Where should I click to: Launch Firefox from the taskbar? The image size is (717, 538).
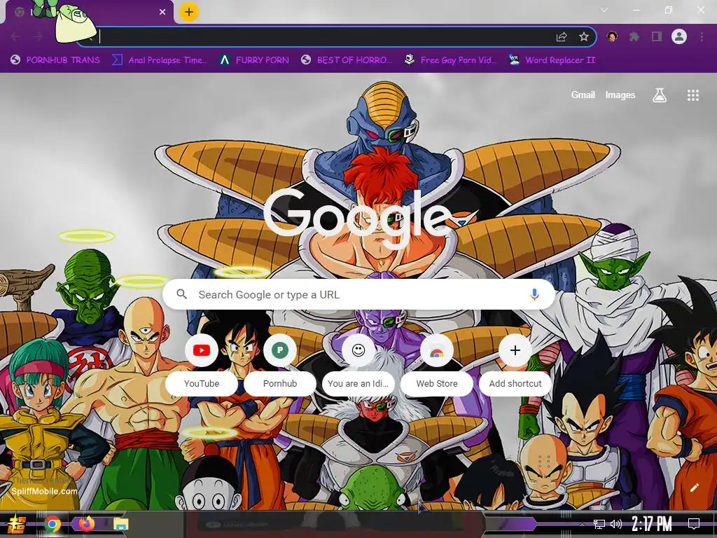click(x=86, y=524)
